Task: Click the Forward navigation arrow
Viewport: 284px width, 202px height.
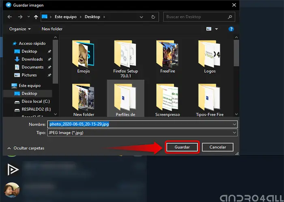Action: pos(20,17)
